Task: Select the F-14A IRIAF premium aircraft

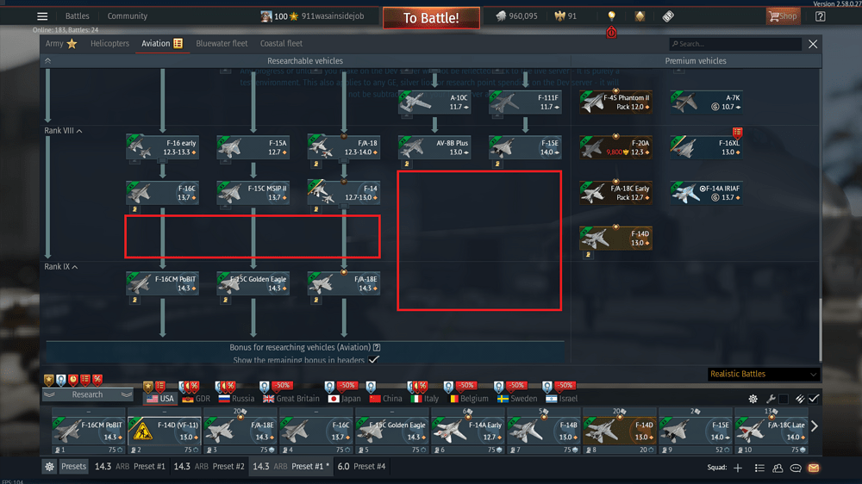Action: pyautogui.click(x=707, y=193)
